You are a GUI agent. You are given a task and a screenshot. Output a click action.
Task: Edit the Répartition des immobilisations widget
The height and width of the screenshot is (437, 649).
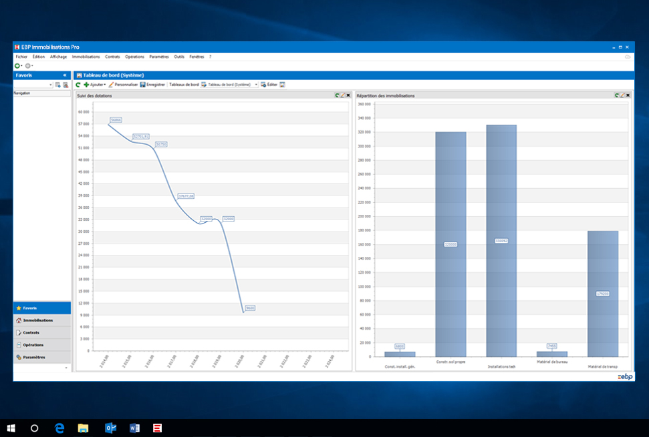623,95
